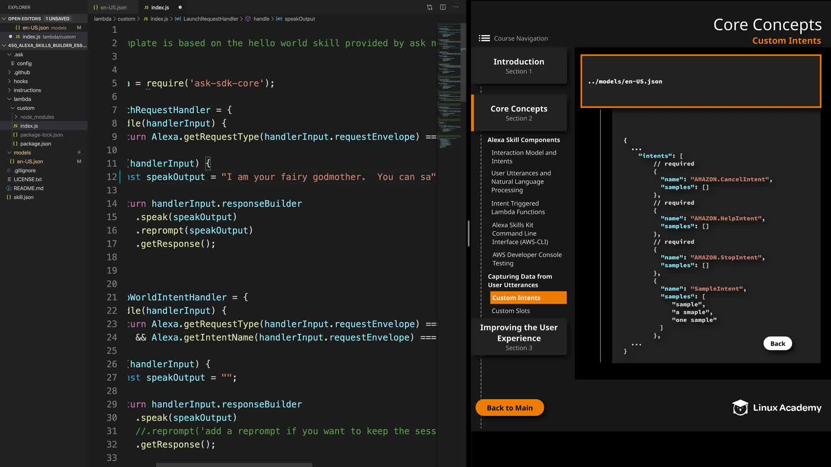Viewport: 831px width, 467px height.
Task: Open skill.json in the explorer
Action: coord(23,197)
